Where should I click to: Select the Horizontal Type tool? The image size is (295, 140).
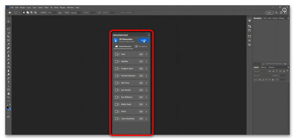[9, 82]
